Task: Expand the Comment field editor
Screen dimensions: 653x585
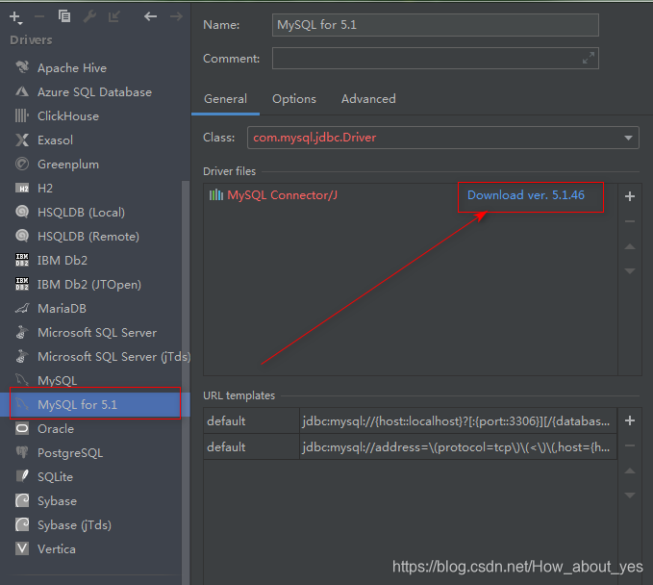Action: click(x=588, y=59)
